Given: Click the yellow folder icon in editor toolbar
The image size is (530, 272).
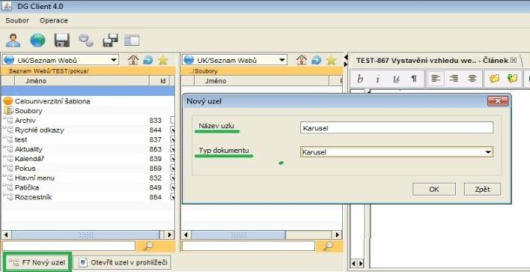Looking at the screenshot, I should [495, 79].
